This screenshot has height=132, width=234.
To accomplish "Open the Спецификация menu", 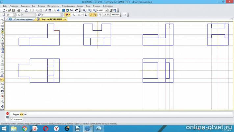I will tap(68, 6).
